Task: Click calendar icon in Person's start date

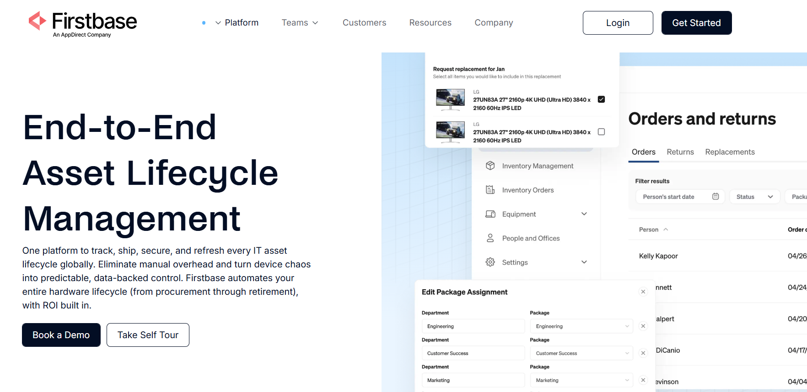Action: [716, 197]
